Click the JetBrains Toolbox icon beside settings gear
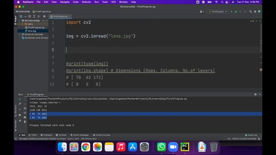 [259, 12]
